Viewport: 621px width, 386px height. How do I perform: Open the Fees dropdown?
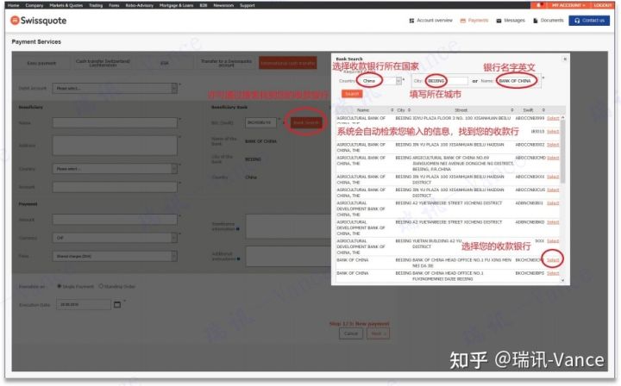(x=115, y=256)
